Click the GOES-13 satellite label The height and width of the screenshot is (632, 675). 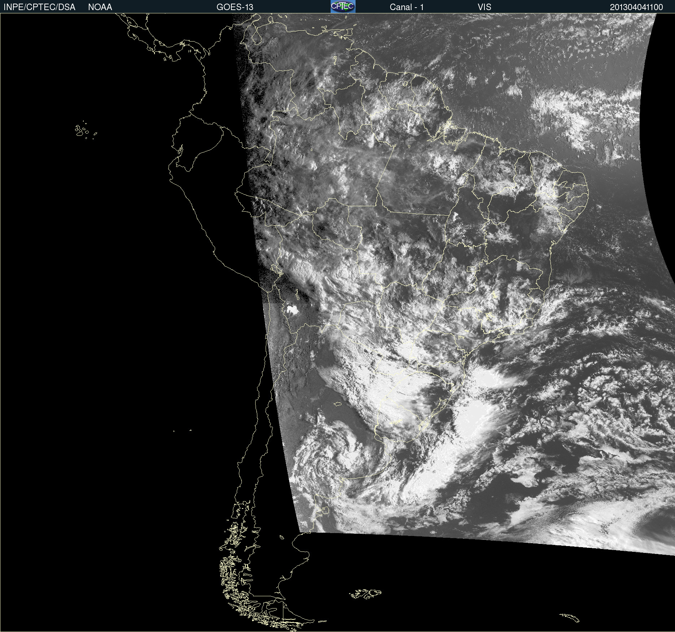click(235, 7)
